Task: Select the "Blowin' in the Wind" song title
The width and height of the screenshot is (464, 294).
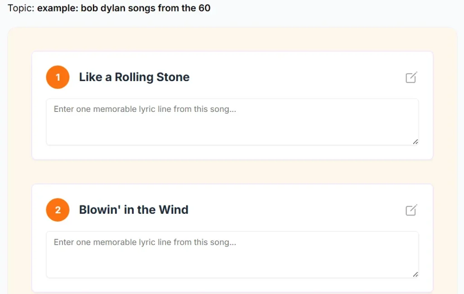Action: 134,210
